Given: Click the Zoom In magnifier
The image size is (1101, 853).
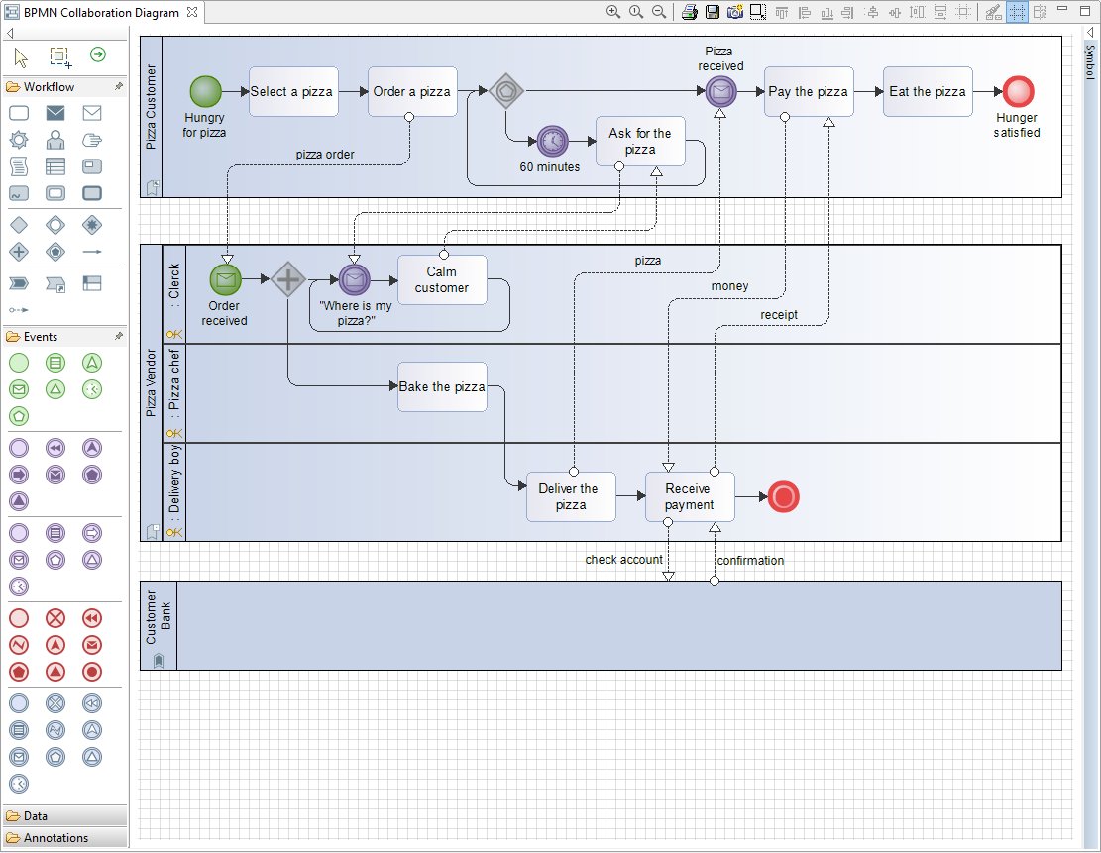Looking at the screenshot, I should (x=613, y=12).
